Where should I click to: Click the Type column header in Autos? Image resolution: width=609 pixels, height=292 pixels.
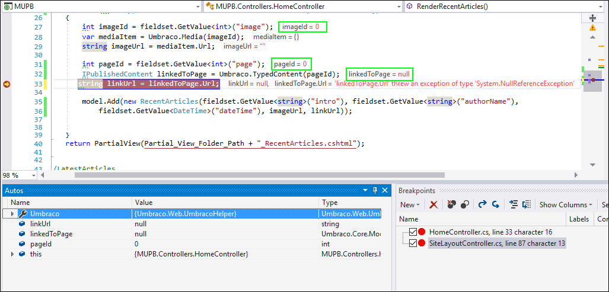350,203
